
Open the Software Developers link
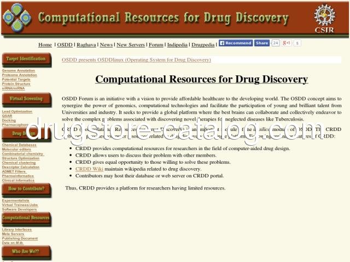20,210
